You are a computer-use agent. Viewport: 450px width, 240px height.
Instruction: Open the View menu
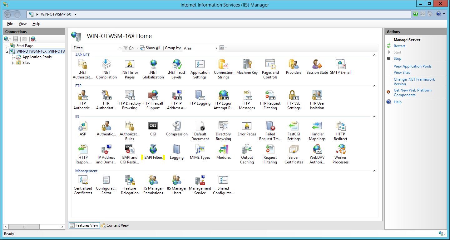[x=22, y=24]
